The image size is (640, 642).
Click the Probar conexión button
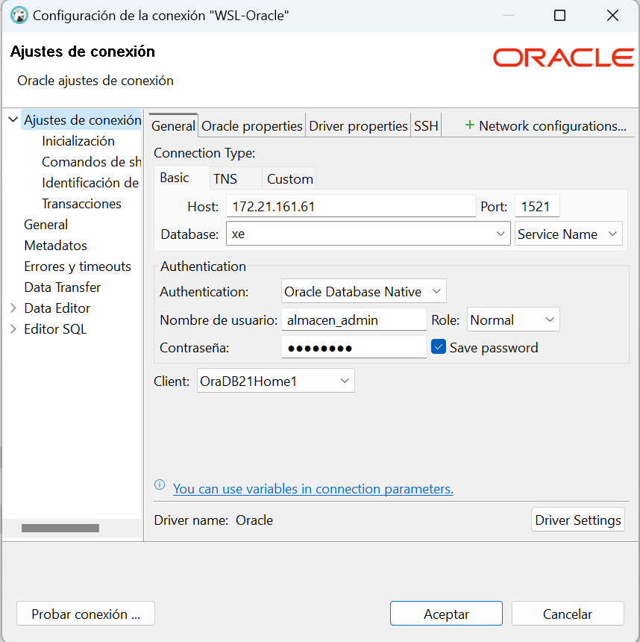click(x=86, y=614)
